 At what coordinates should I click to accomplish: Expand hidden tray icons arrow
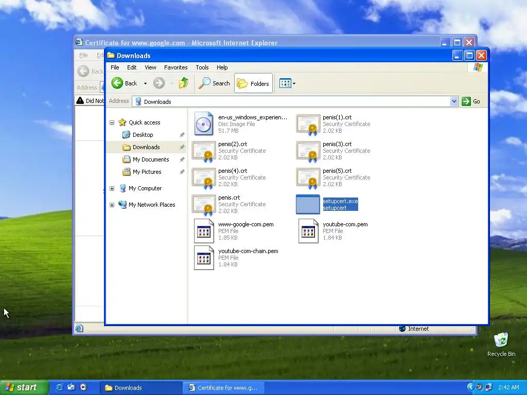470,387
